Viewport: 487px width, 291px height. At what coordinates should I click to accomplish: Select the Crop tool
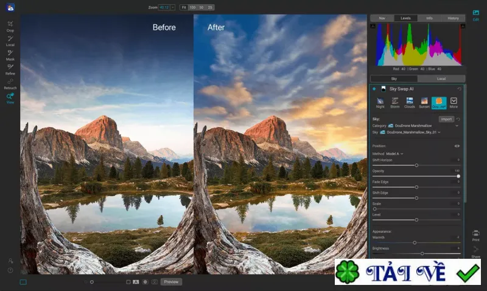tap(10, 26)
